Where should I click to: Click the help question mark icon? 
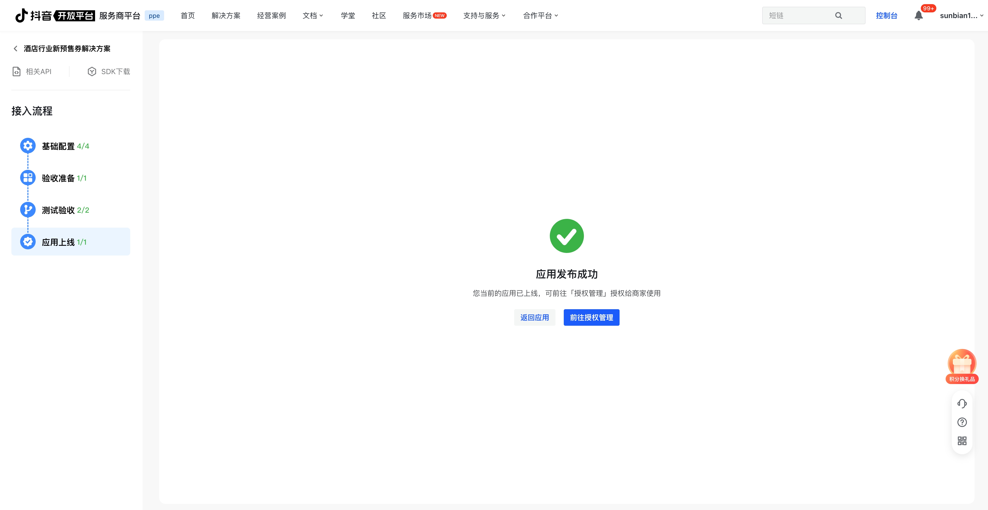tap(962, 422)
